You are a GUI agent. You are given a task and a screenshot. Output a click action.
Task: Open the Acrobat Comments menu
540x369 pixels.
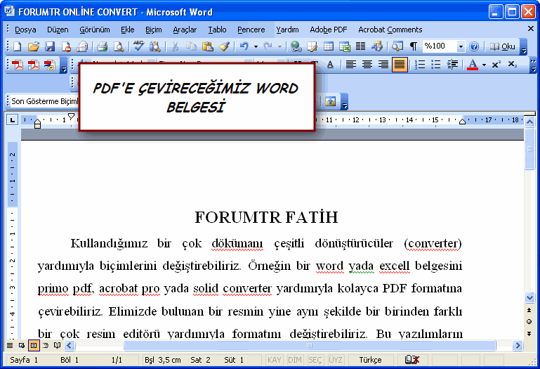[x=390, y=30]
